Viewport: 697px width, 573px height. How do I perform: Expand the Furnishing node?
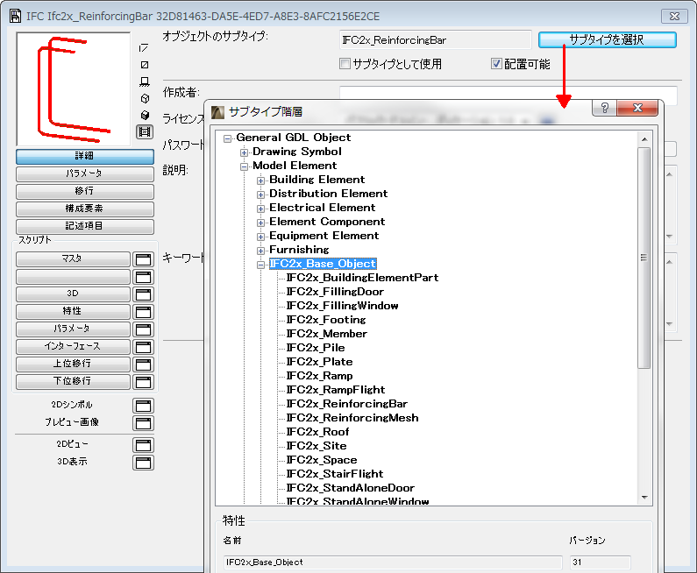[261, 251]
